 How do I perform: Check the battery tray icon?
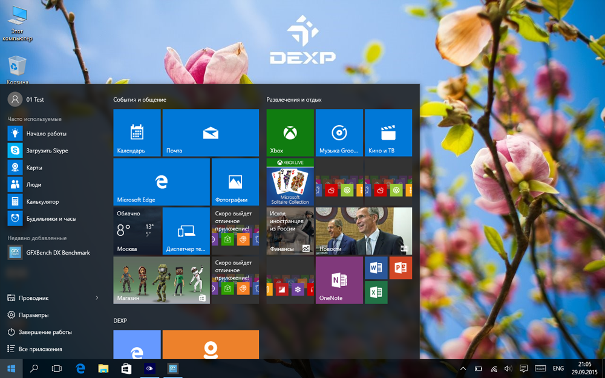(x=479, y=369)
